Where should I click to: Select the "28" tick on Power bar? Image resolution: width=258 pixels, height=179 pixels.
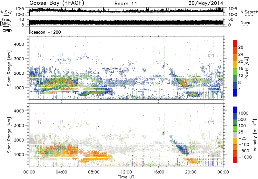[241, 47]
